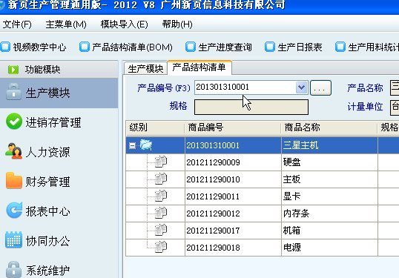The height and width of the screenshot is (278, 399).
Task: Open 生产日报表 toolbar label
Action: 300,47
